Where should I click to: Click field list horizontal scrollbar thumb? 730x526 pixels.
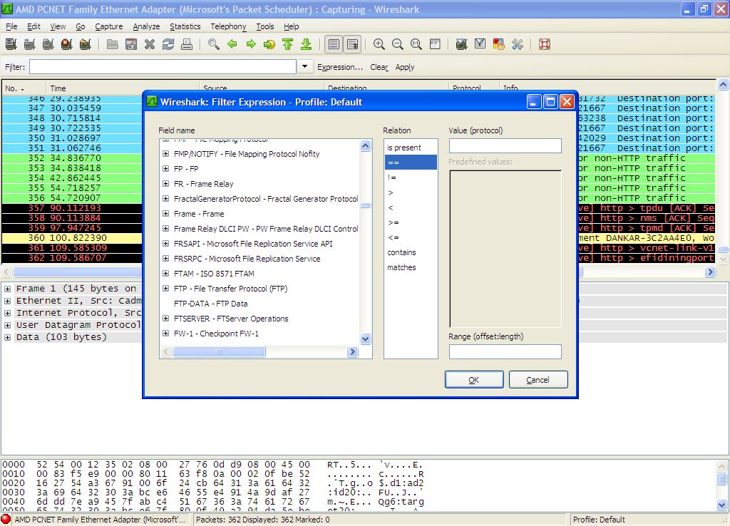[x=219, y=352]
